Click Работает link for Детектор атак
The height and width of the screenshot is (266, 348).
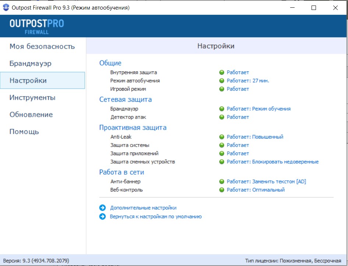238,117
